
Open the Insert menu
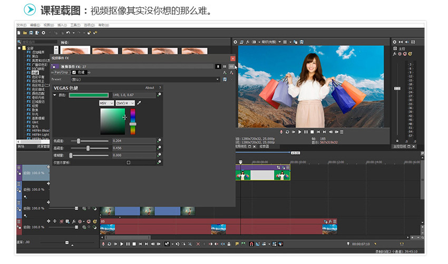pyautogui.click(x=62, y=25)
